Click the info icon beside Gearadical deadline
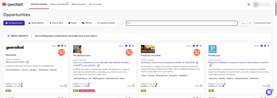The height and width of the screenshot is (98, 277). 22,86
